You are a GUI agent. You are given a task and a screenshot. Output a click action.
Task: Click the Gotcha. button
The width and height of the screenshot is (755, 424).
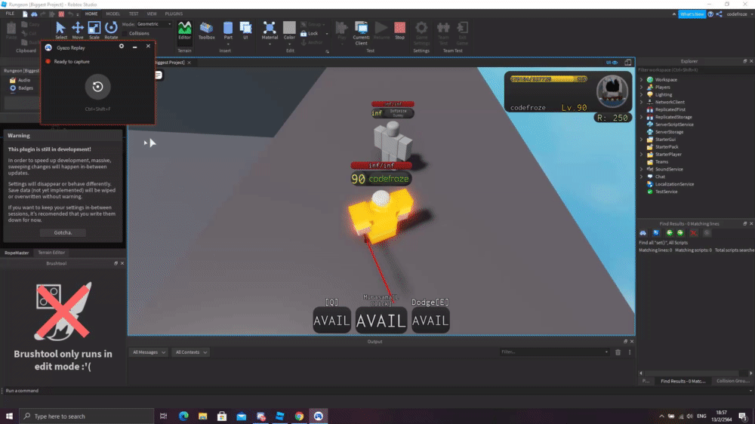coord(63,232)
